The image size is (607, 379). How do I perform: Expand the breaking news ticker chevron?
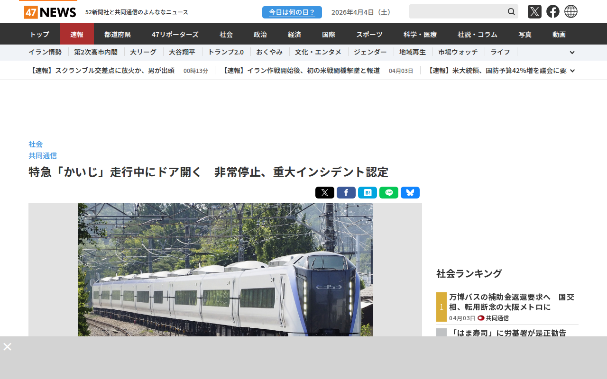pos(572,71)
